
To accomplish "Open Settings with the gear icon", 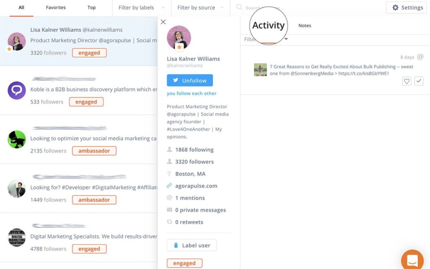I will [406, 8].
